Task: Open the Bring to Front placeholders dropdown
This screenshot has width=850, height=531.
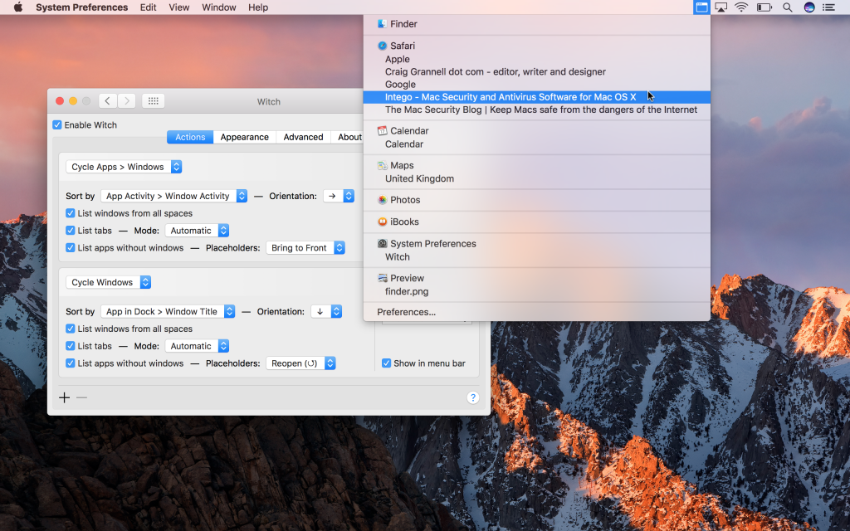Action: coord(305,247)
